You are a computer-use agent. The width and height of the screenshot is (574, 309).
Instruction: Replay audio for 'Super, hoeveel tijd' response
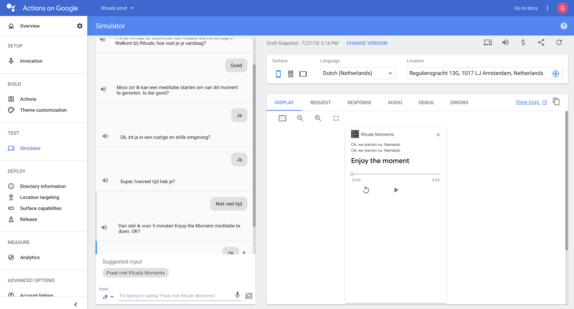[x=105, y=181]
